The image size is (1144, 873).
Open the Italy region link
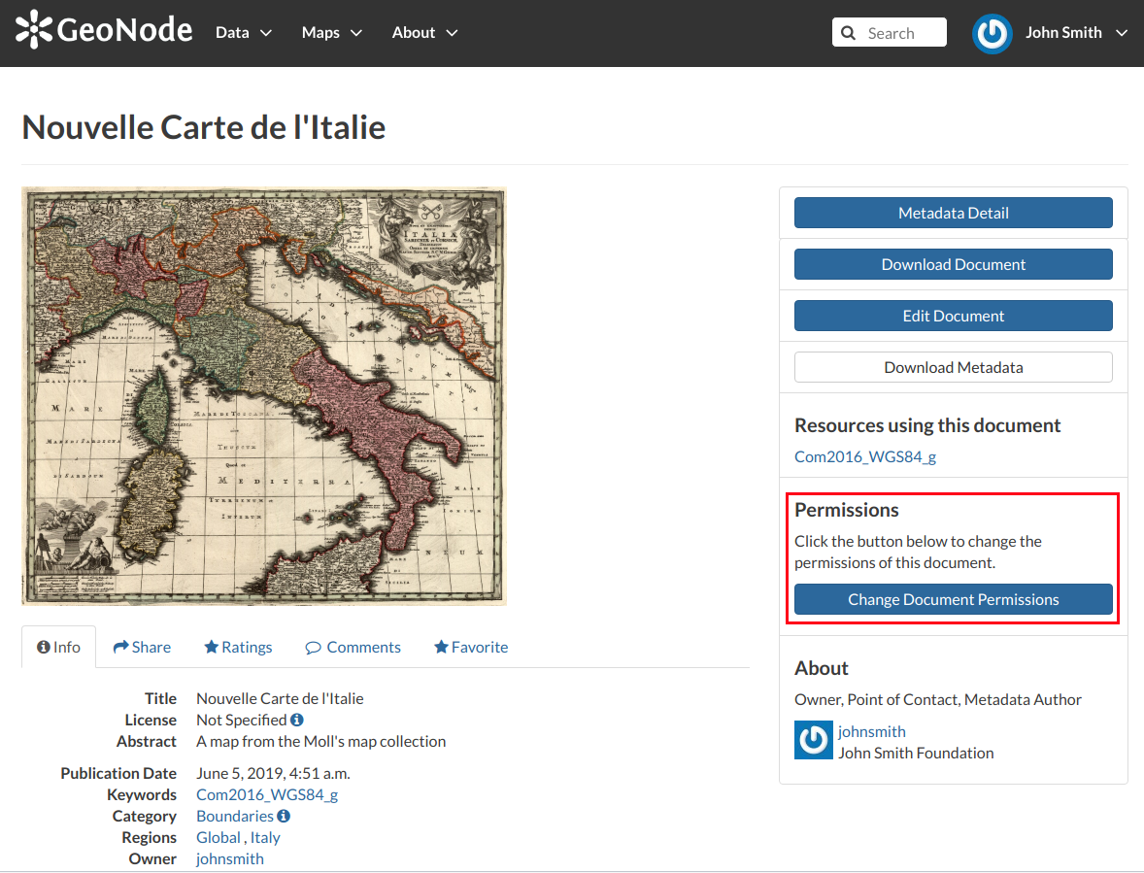(x=265, y=837)
